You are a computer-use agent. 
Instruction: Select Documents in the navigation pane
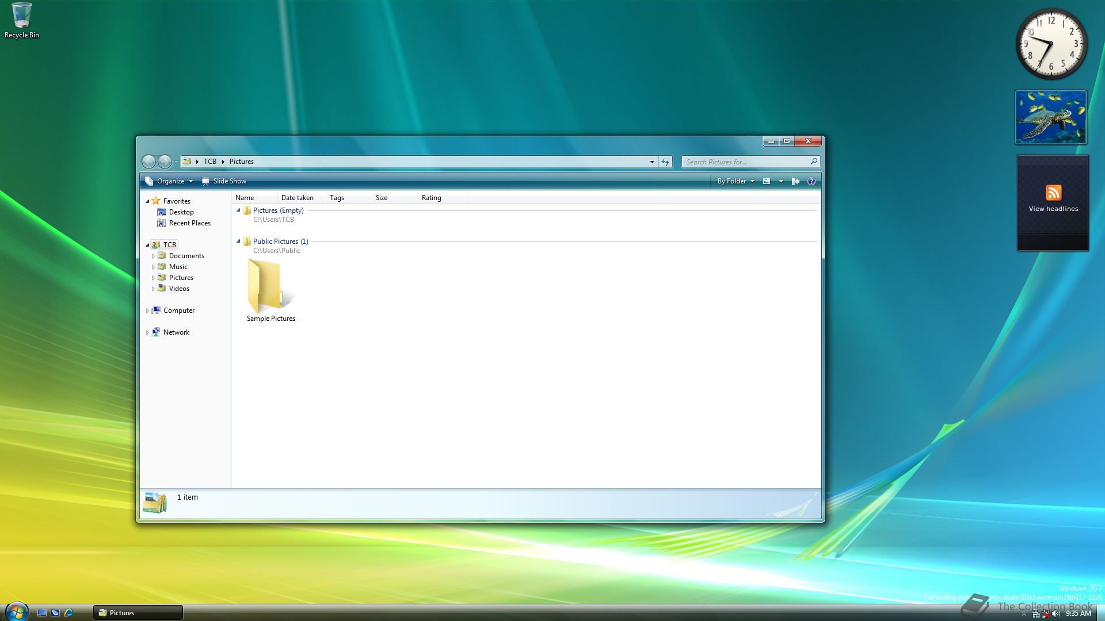[181, 256]
